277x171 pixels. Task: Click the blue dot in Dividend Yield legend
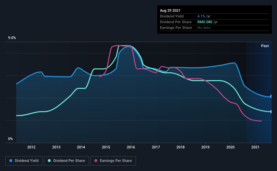[x=11, y=161]
